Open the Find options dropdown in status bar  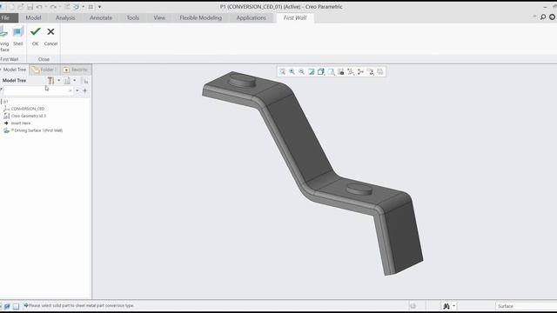[454, 306]
